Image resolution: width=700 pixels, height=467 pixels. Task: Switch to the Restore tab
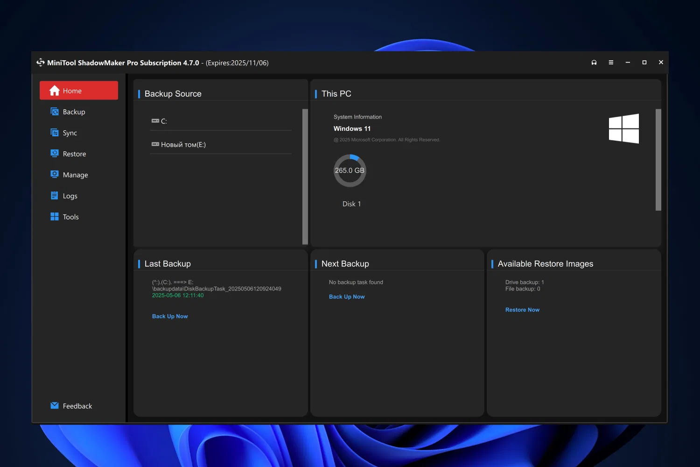[74, 154]
